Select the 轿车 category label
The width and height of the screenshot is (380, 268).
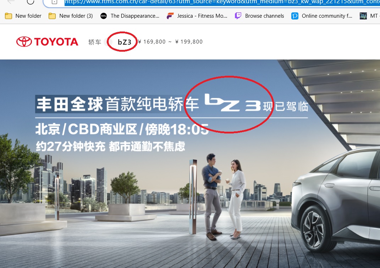pos(94,42)
